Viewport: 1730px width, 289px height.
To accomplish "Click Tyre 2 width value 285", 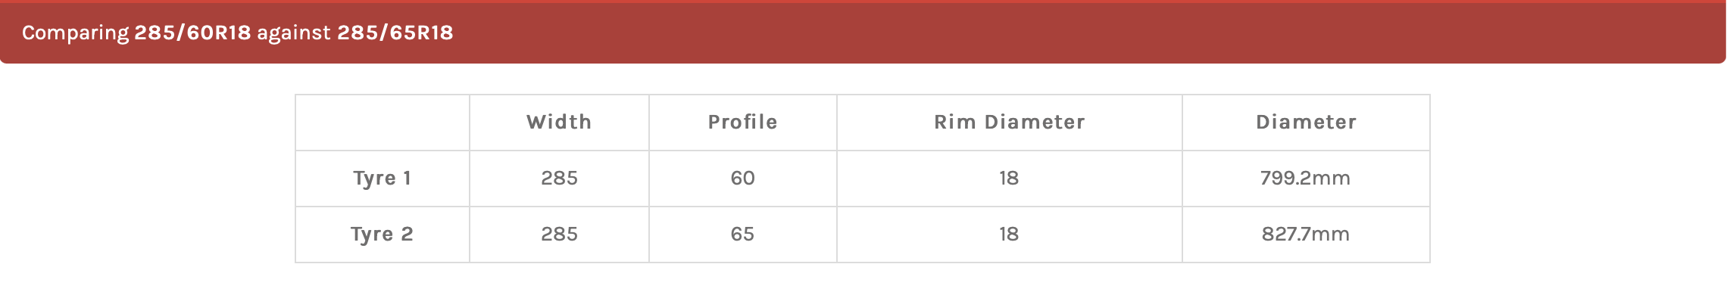I will (559, 235).
